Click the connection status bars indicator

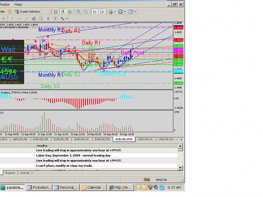(x=147, y=180)
